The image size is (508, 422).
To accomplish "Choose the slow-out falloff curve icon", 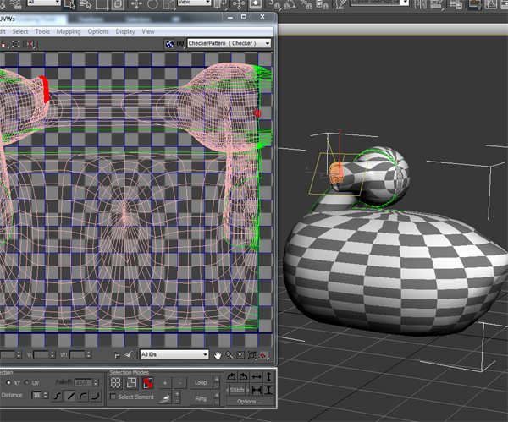I will [x=83, y=396].
